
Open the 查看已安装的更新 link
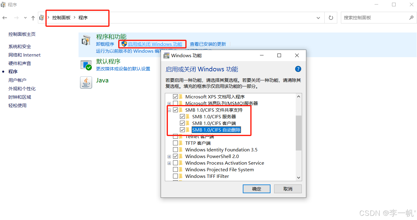coord(208,44)
